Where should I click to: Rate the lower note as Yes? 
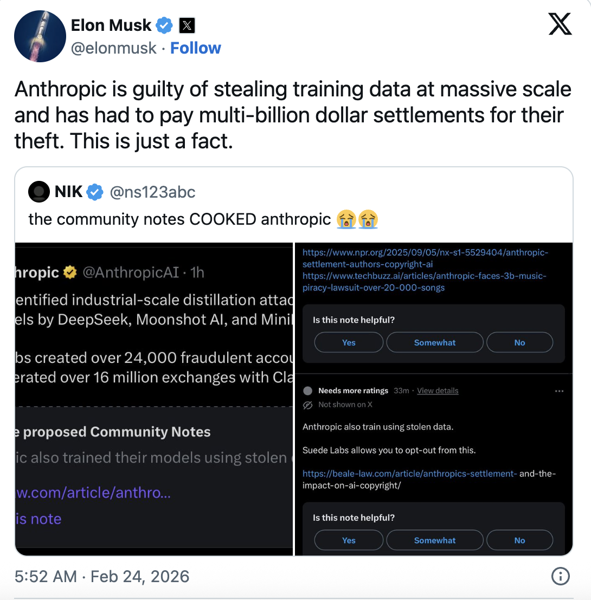[x=349, y=540]
